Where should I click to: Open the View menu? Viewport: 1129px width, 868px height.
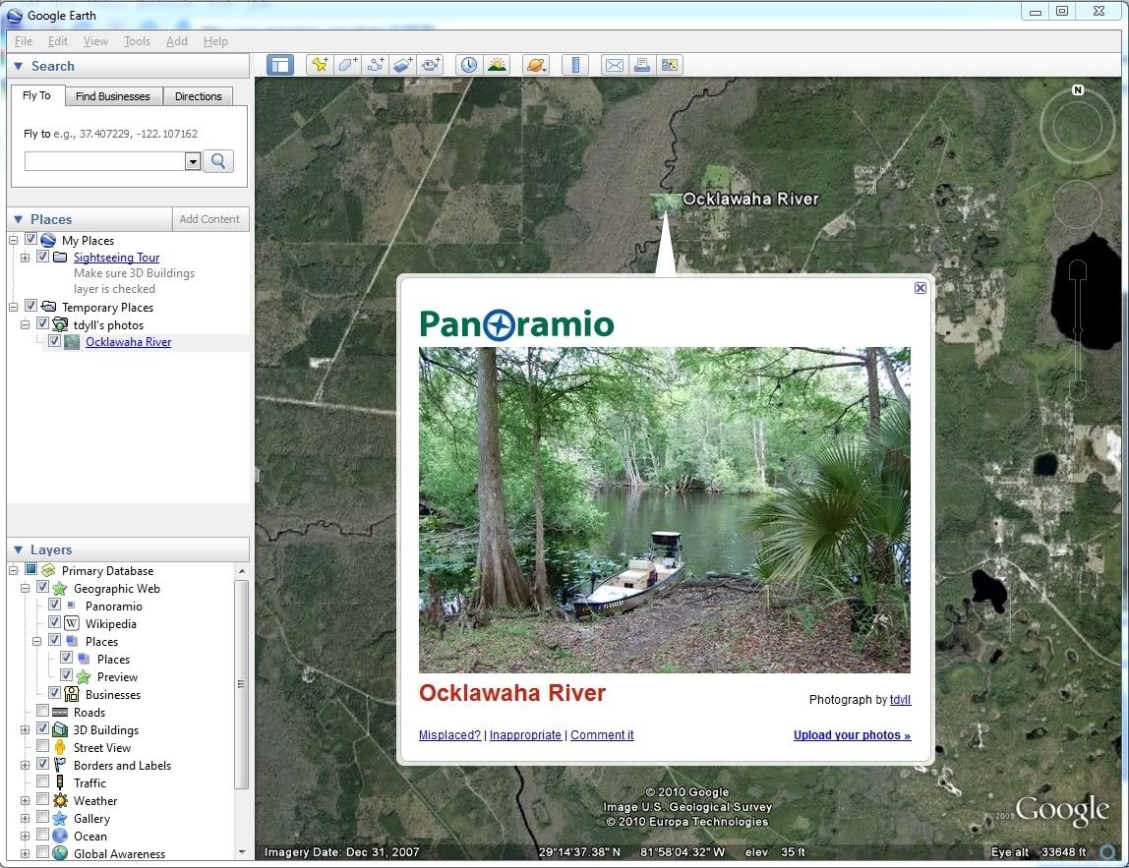point(95,41)
